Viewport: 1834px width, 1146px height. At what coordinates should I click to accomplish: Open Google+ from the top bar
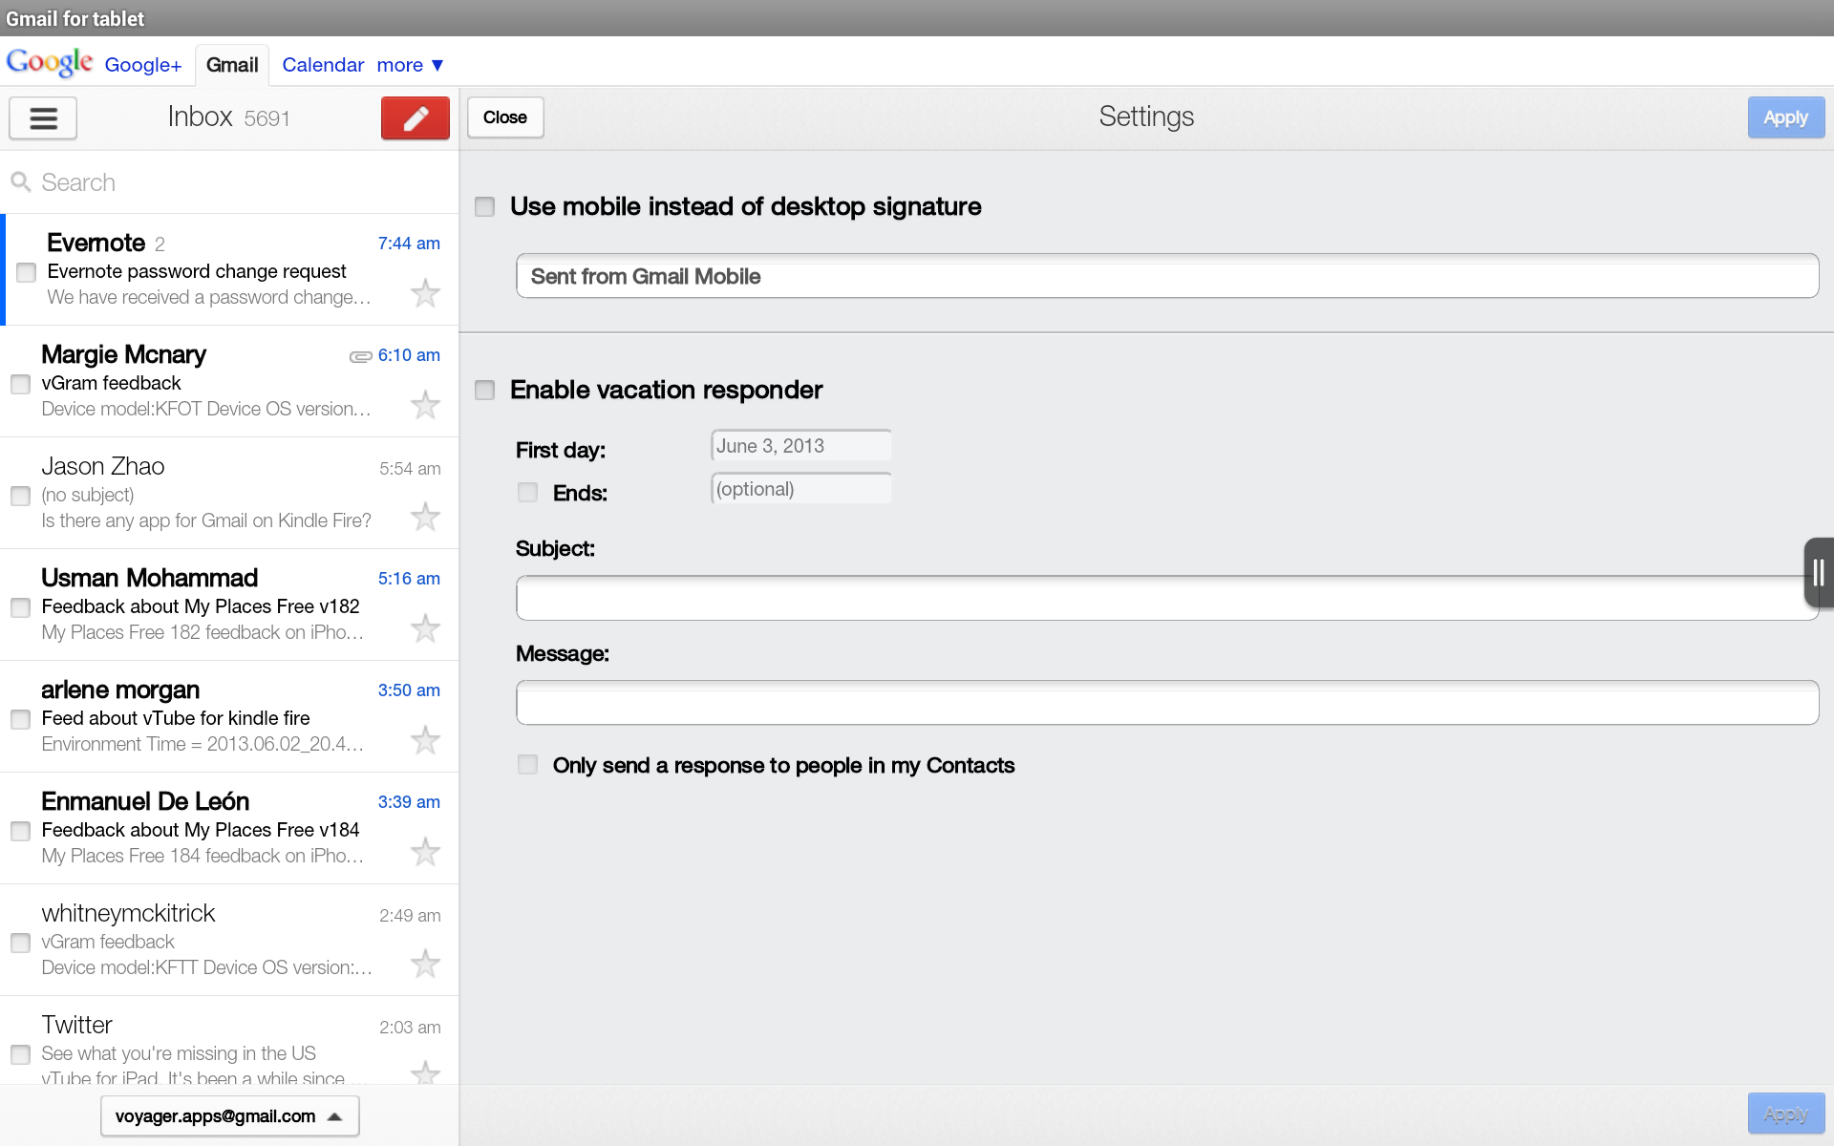(142, 65)
